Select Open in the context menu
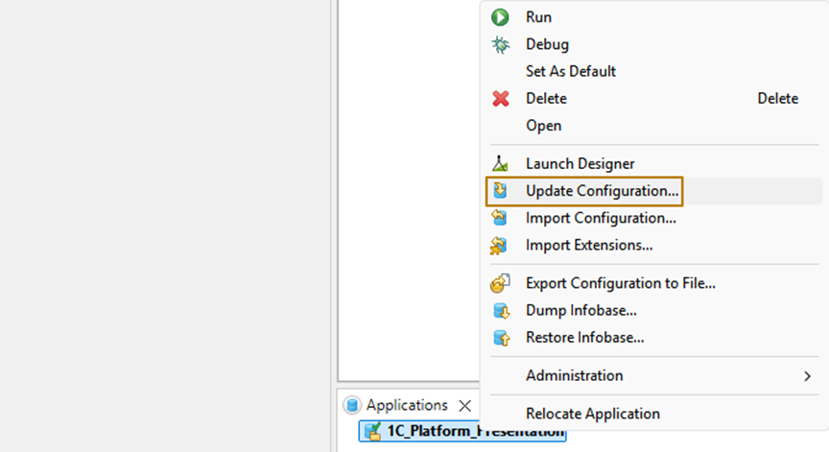The image size is (829, 452). 543,126
